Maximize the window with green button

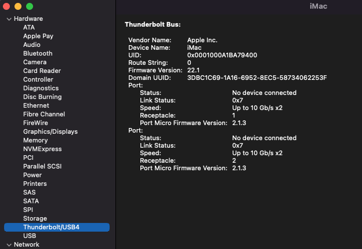click(30, 6)
